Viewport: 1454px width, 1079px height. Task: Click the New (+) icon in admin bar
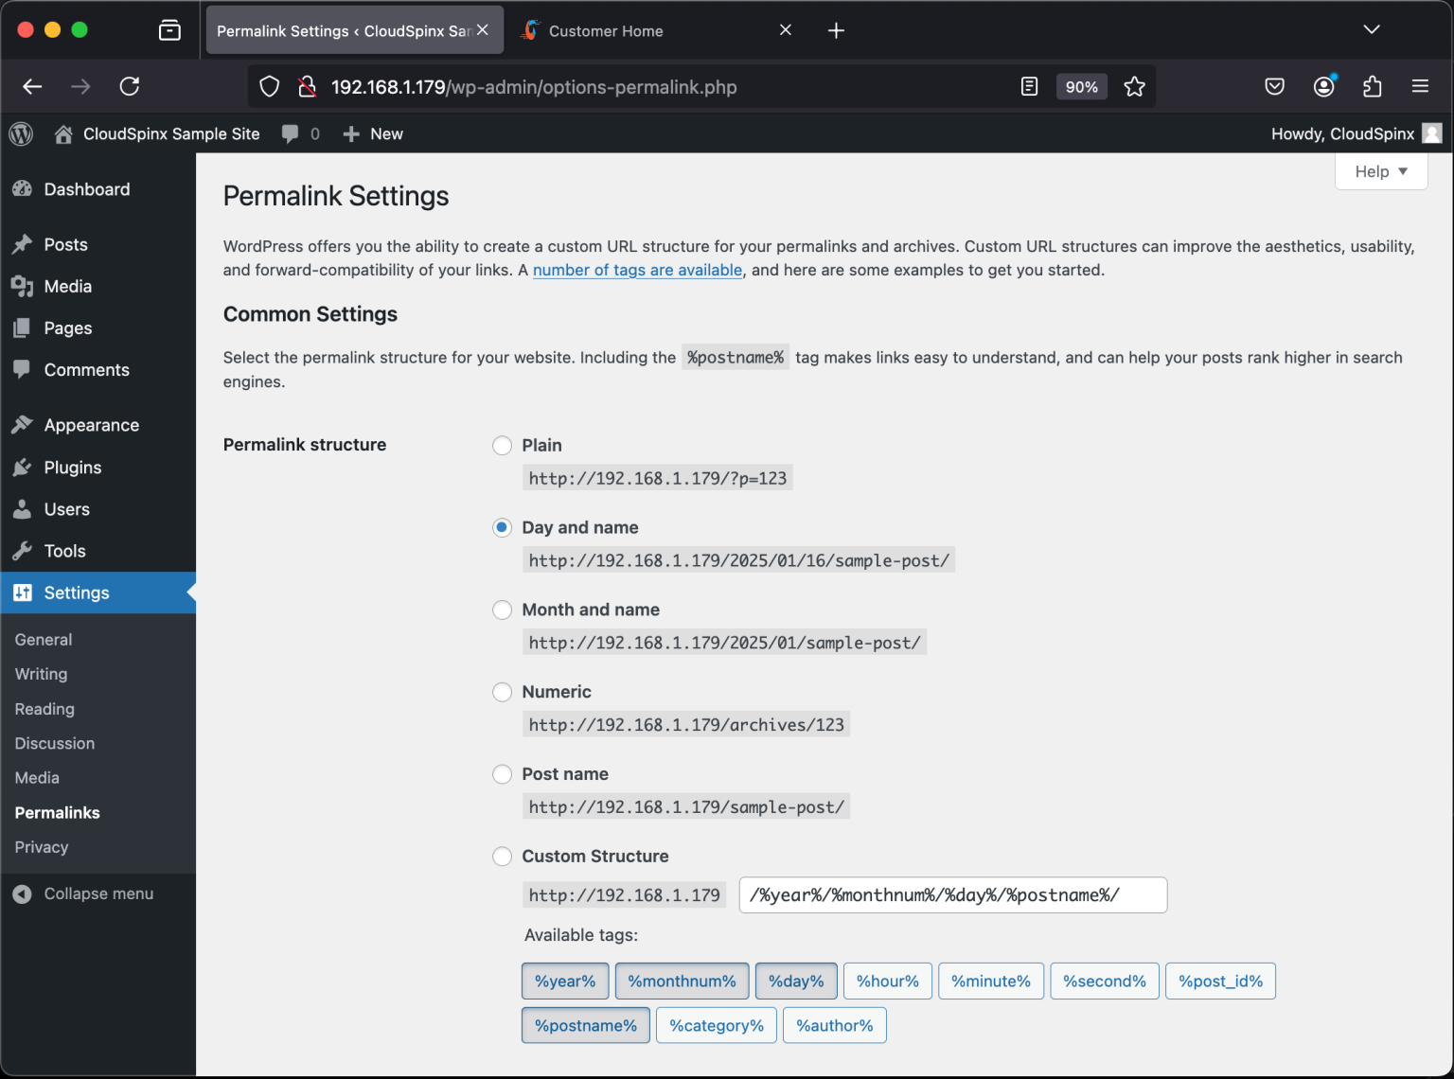[351, 133]
